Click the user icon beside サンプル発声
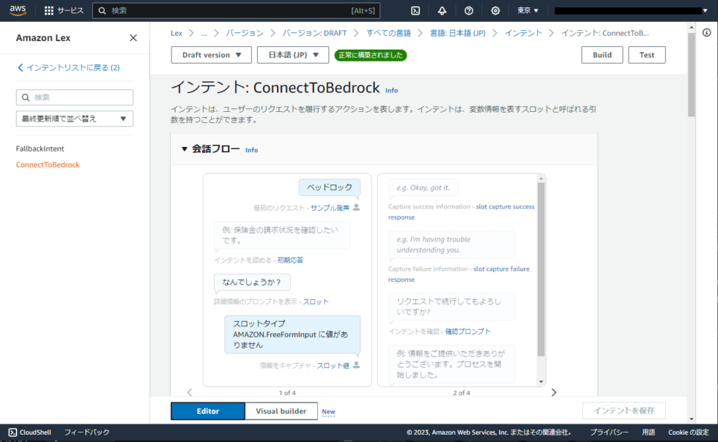The width and height of the screenshot is (718, 442). coord(355,206)
